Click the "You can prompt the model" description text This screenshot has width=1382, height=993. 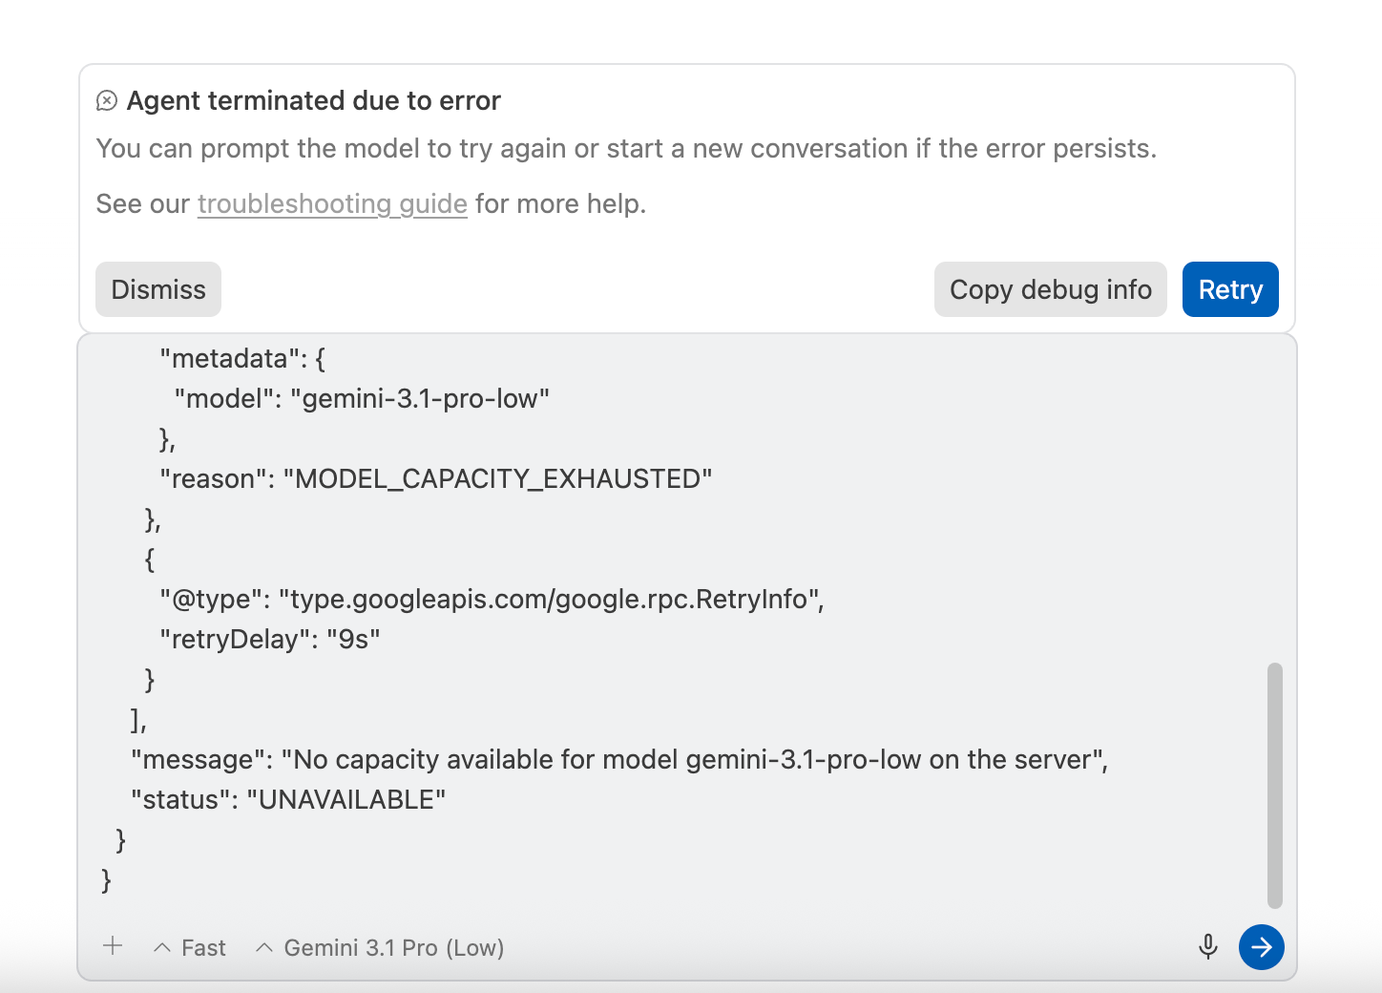click(626, 149)
